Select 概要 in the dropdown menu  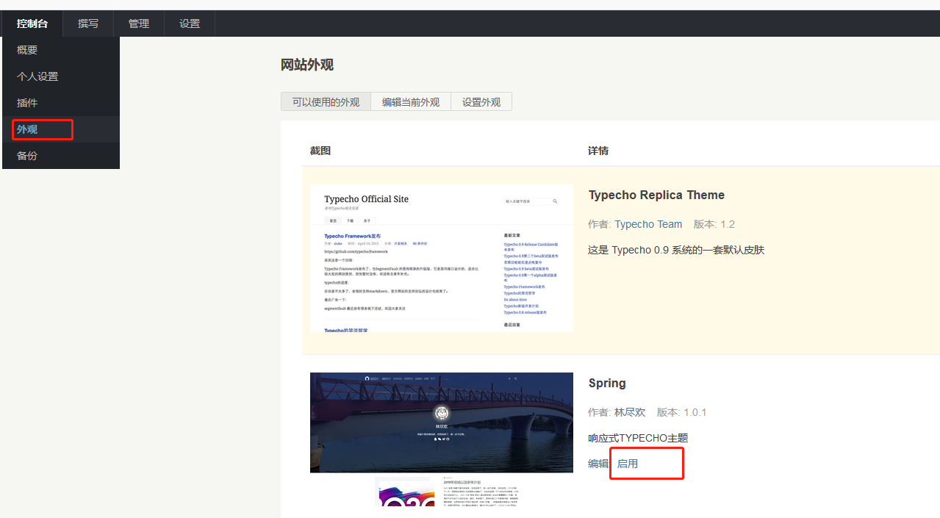[61, 50]
